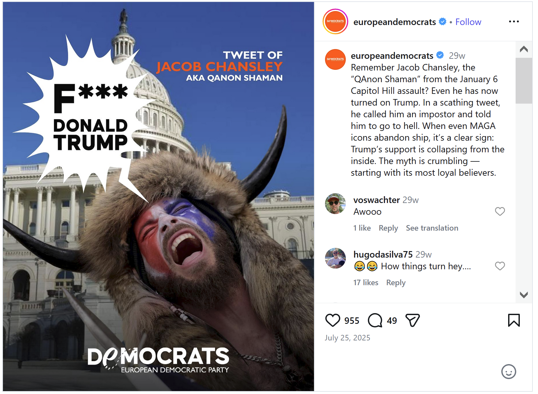Screen dimensions: 538x394
Task: Open europeandemocrats header profile logo
Action: (335, 21)
